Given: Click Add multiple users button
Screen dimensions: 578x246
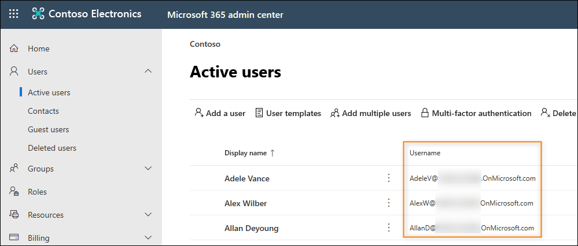Looking at the screenshot, I should tap(370, 113).
